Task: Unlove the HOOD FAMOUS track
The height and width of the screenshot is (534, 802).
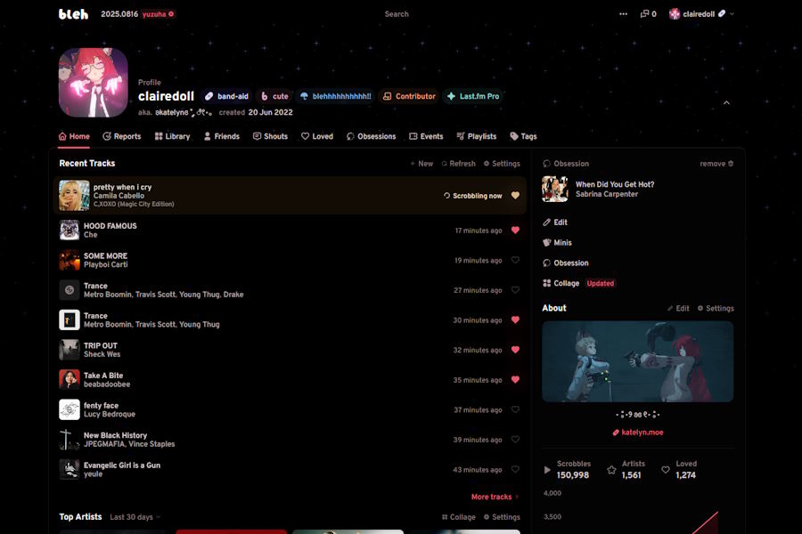Action: (x=515, y=230)
